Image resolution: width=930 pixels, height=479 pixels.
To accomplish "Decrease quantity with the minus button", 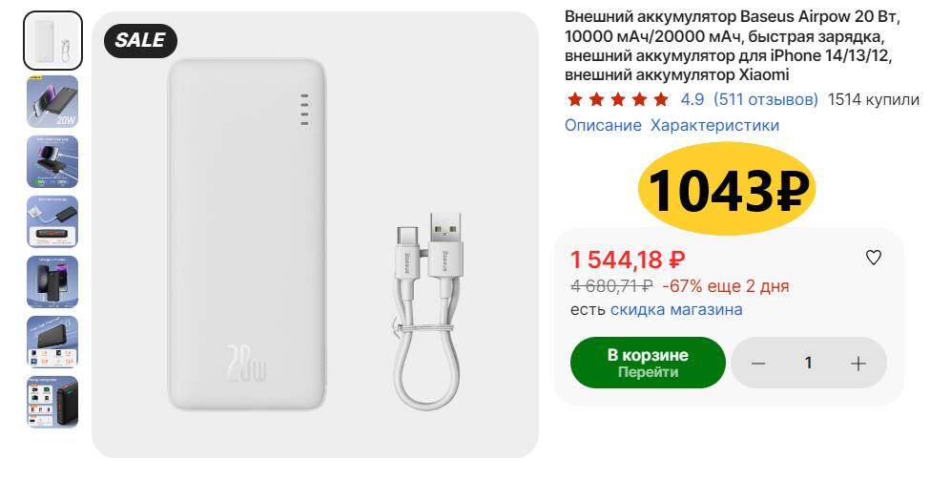I will click(758, 364).
